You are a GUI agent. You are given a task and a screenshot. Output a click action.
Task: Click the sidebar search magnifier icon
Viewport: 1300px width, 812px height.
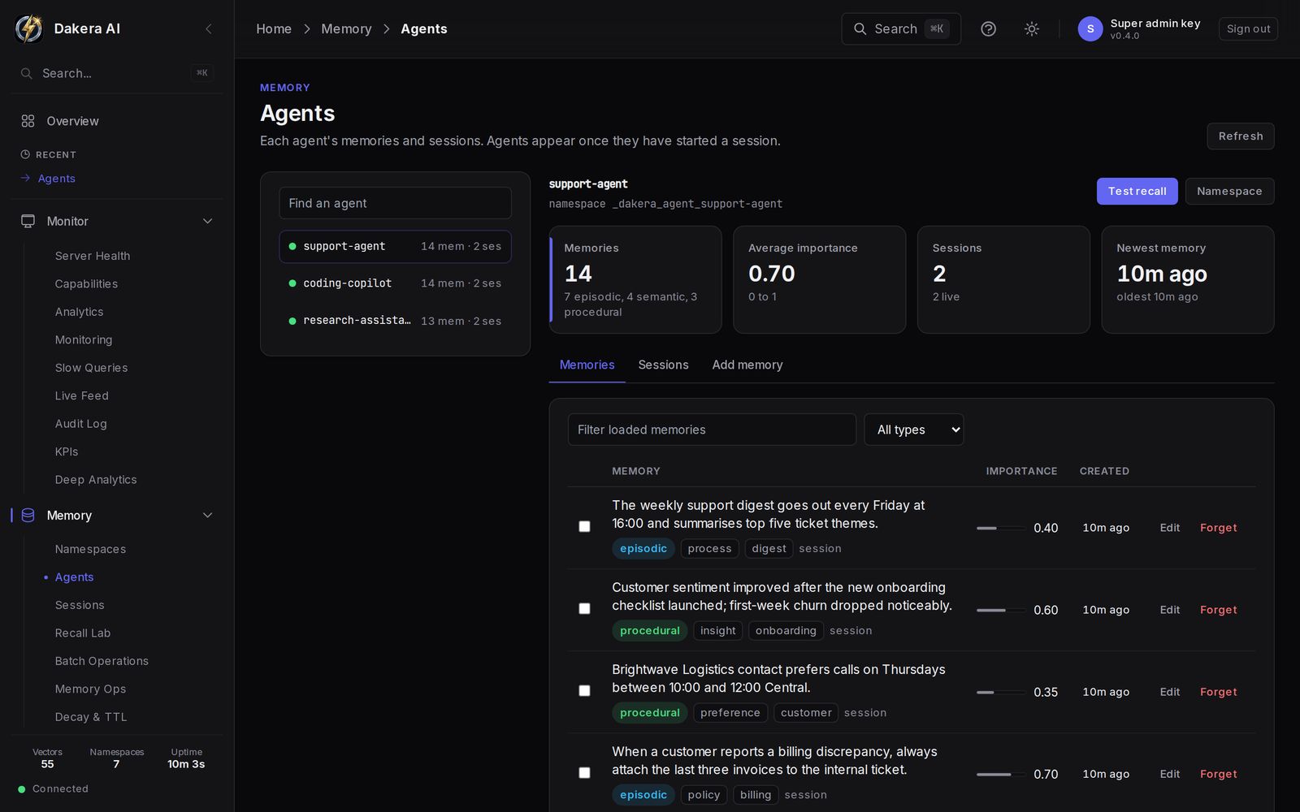[x=27, y=73]
